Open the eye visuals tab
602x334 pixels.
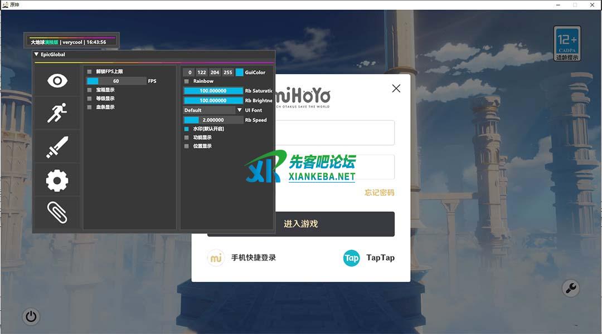(x=57, y=81)
